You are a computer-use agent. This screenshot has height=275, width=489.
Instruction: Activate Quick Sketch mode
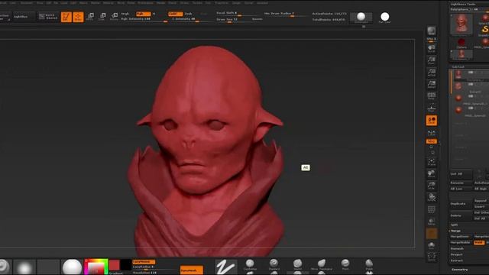click(x=48, y=17)
